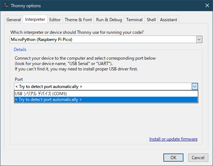Select USB シリアル デバイス (COM5) port option
The image size is (213, 166).
[106, 94]
